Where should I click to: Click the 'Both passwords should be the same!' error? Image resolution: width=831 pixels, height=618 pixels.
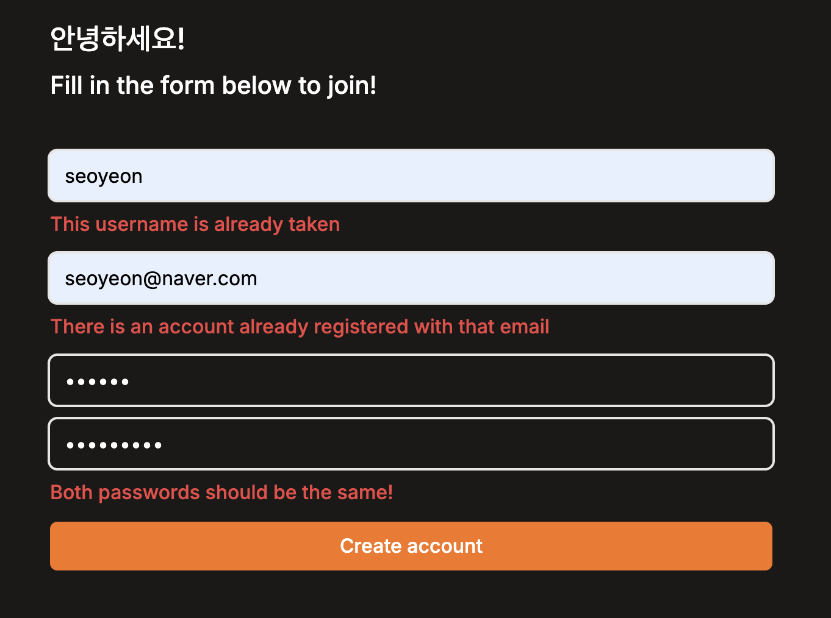click(x=221, y=492)
